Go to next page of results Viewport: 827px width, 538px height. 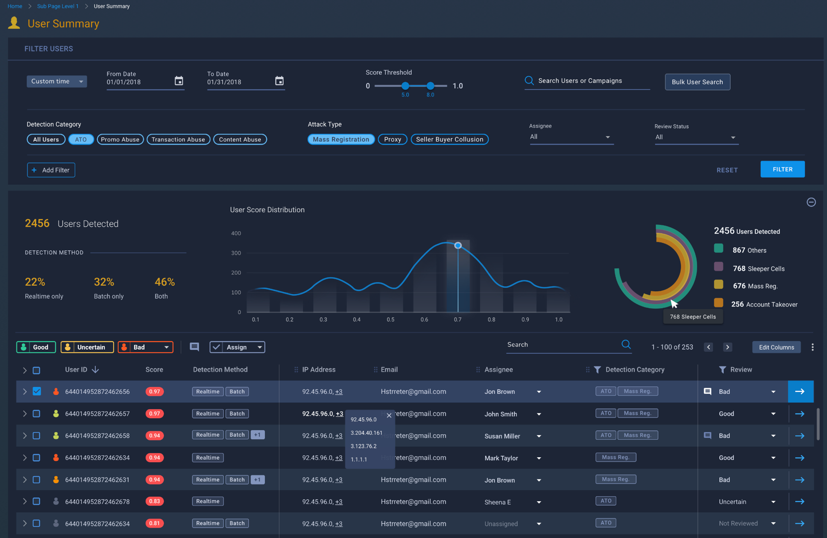(x=727, y=347)
